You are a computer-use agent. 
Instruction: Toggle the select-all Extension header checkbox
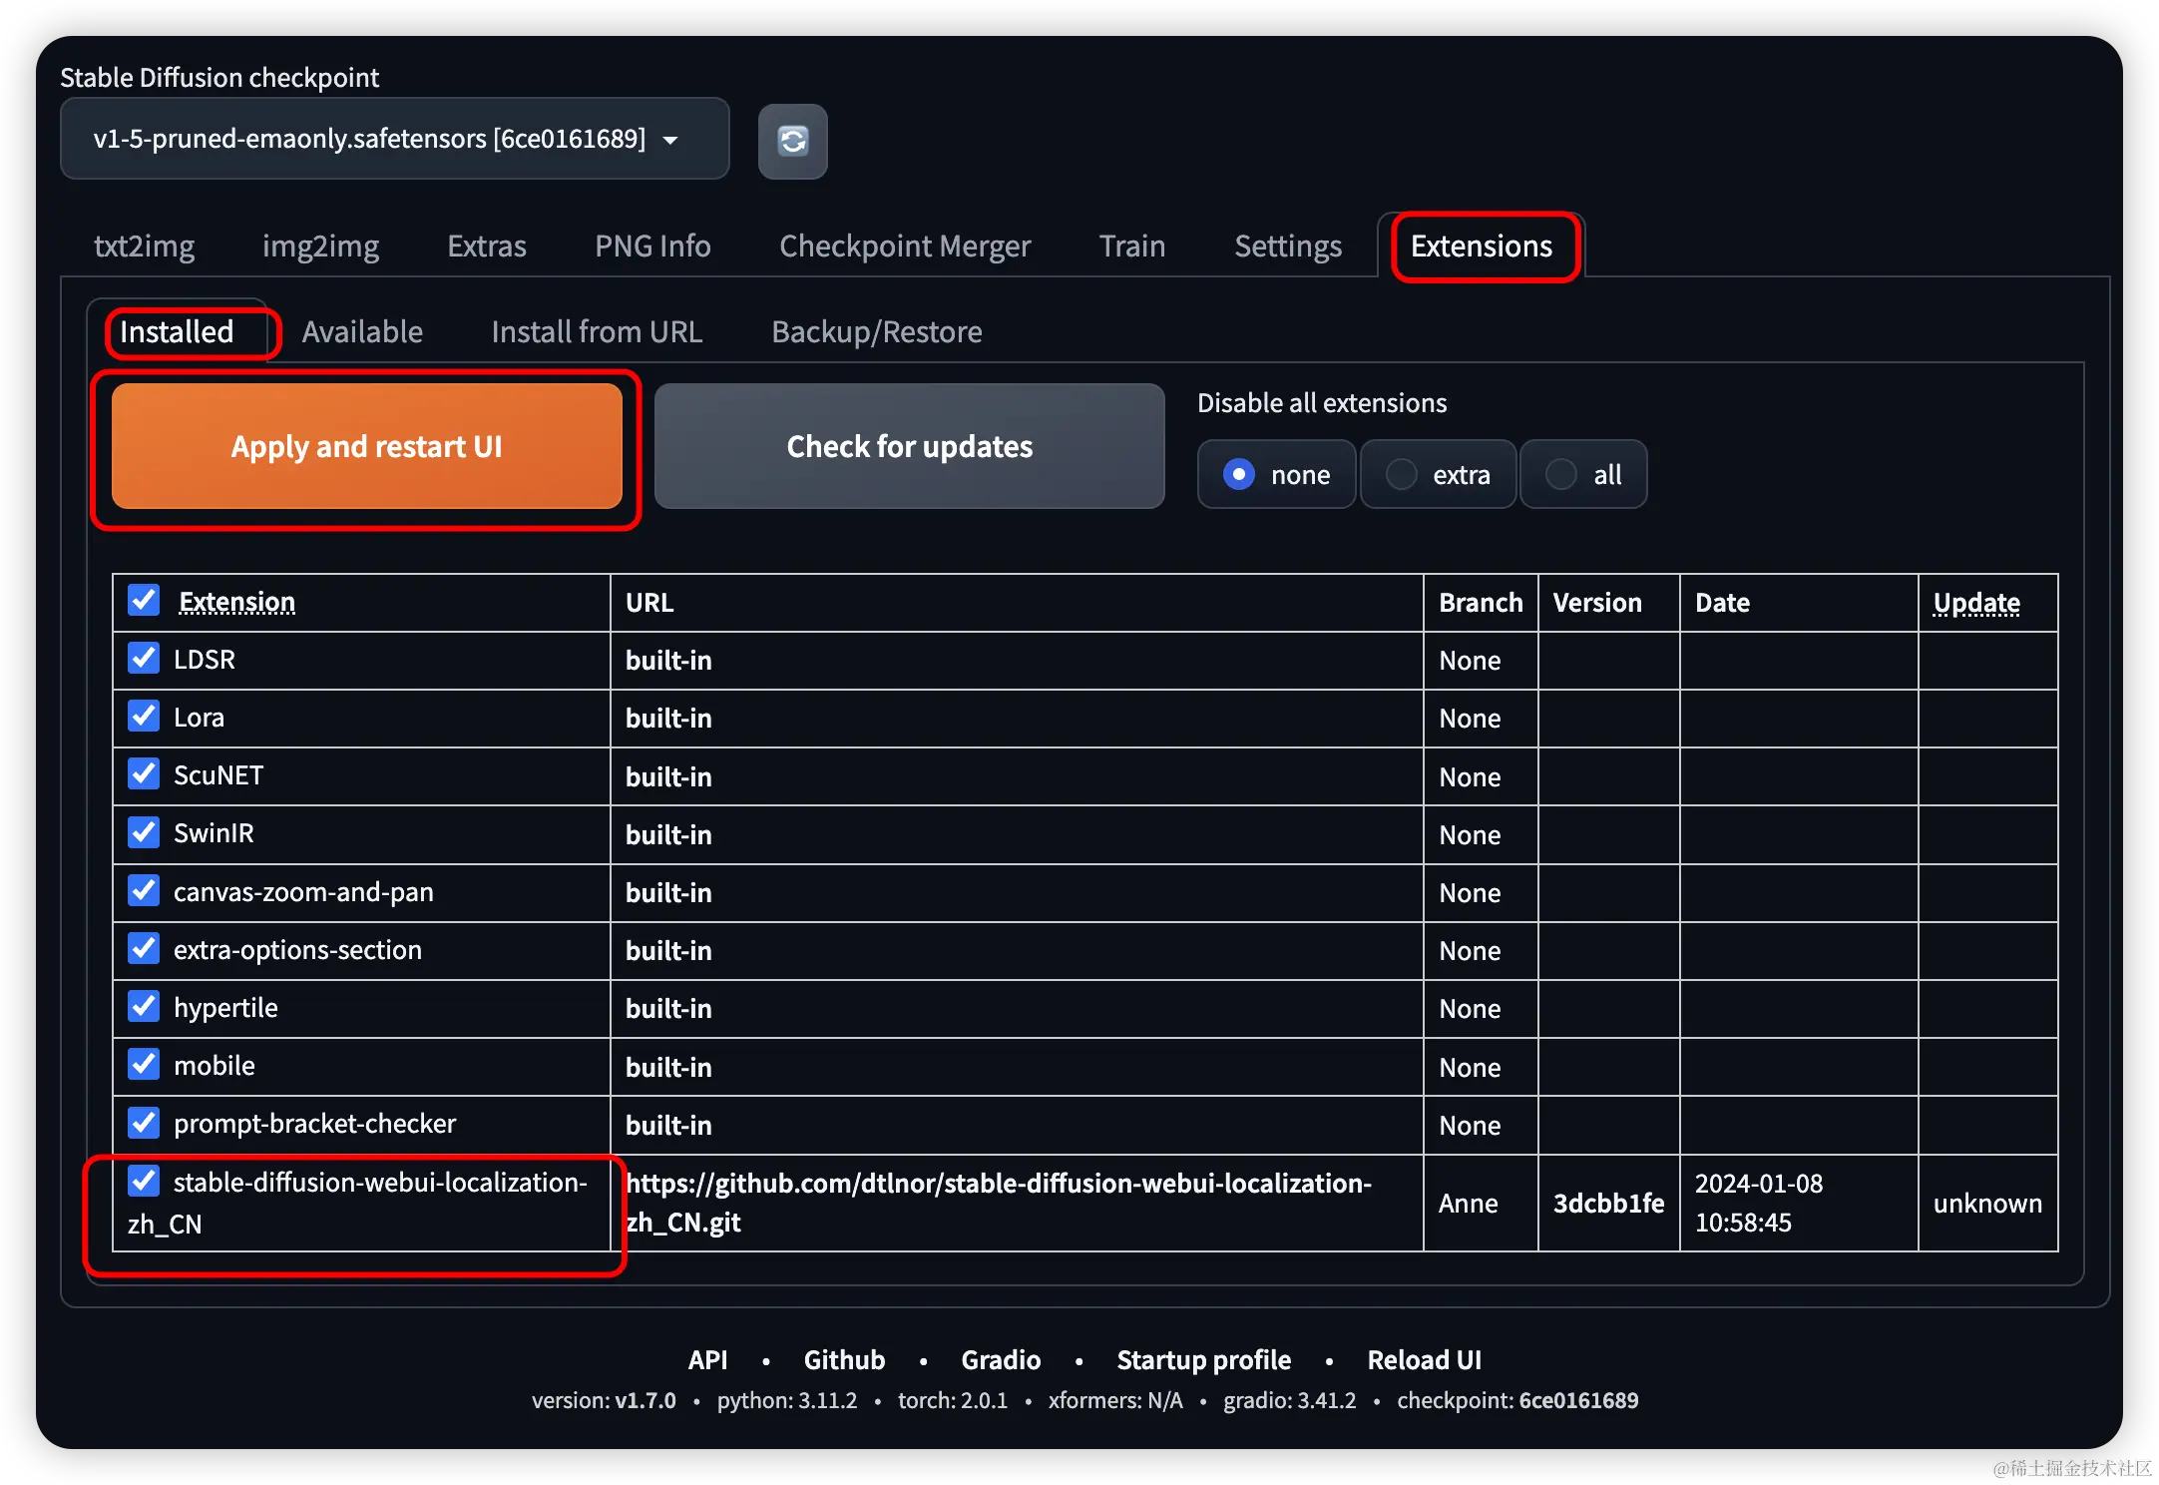point(144,600)
